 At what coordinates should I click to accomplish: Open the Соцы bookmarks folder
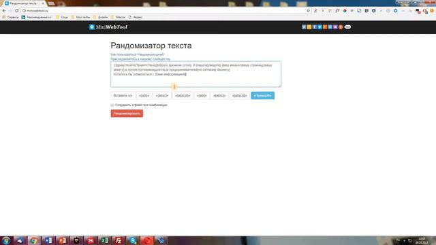(62, 17)
